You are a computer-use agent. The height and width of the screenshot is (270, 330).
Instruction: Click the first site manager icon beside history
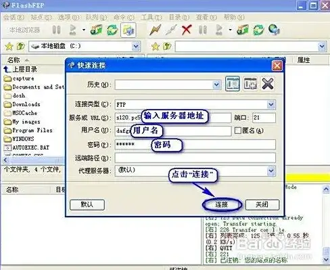click(233, 84)
